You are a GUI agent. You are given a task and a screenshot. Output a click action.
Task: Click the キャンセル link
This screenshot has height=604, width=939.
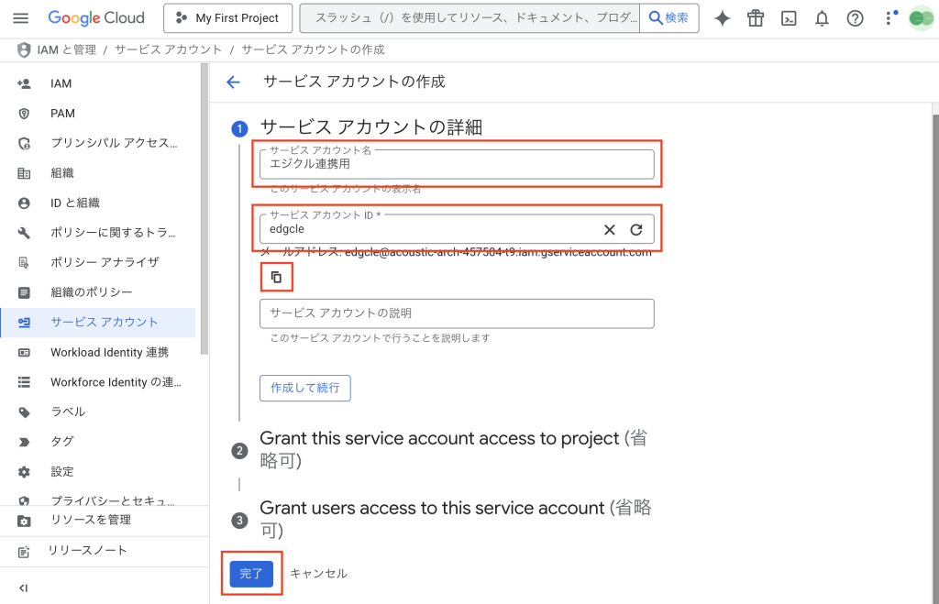tap(318, 574)
